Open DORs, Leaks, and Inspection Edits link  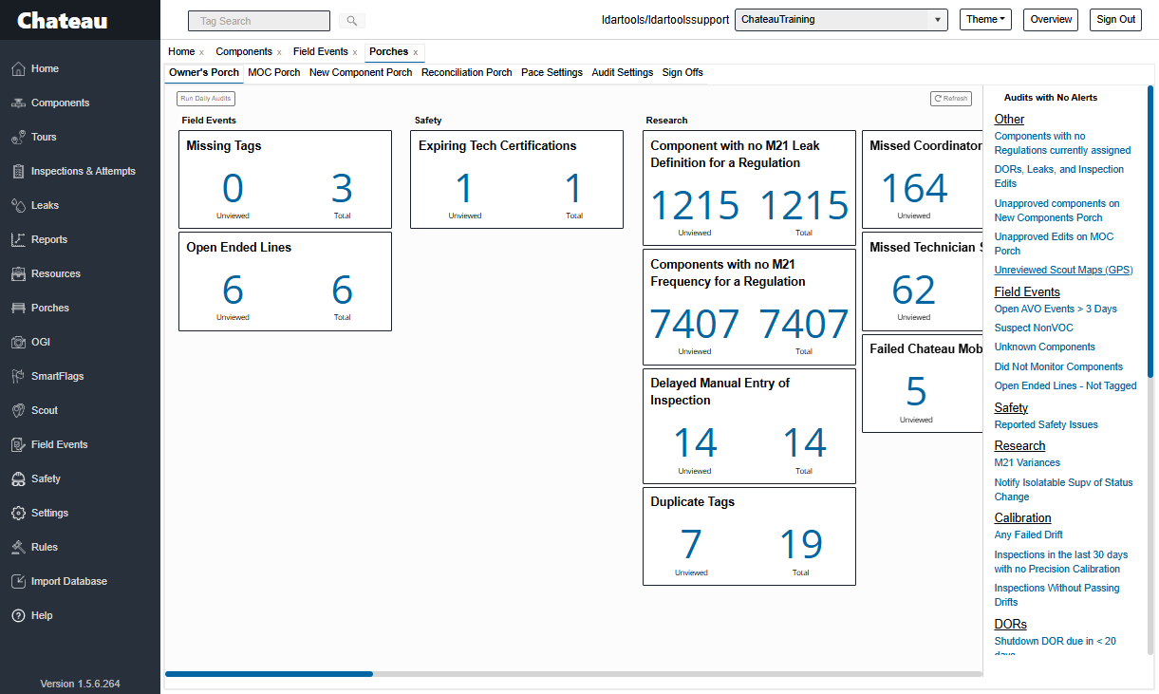coord(1058,177)
